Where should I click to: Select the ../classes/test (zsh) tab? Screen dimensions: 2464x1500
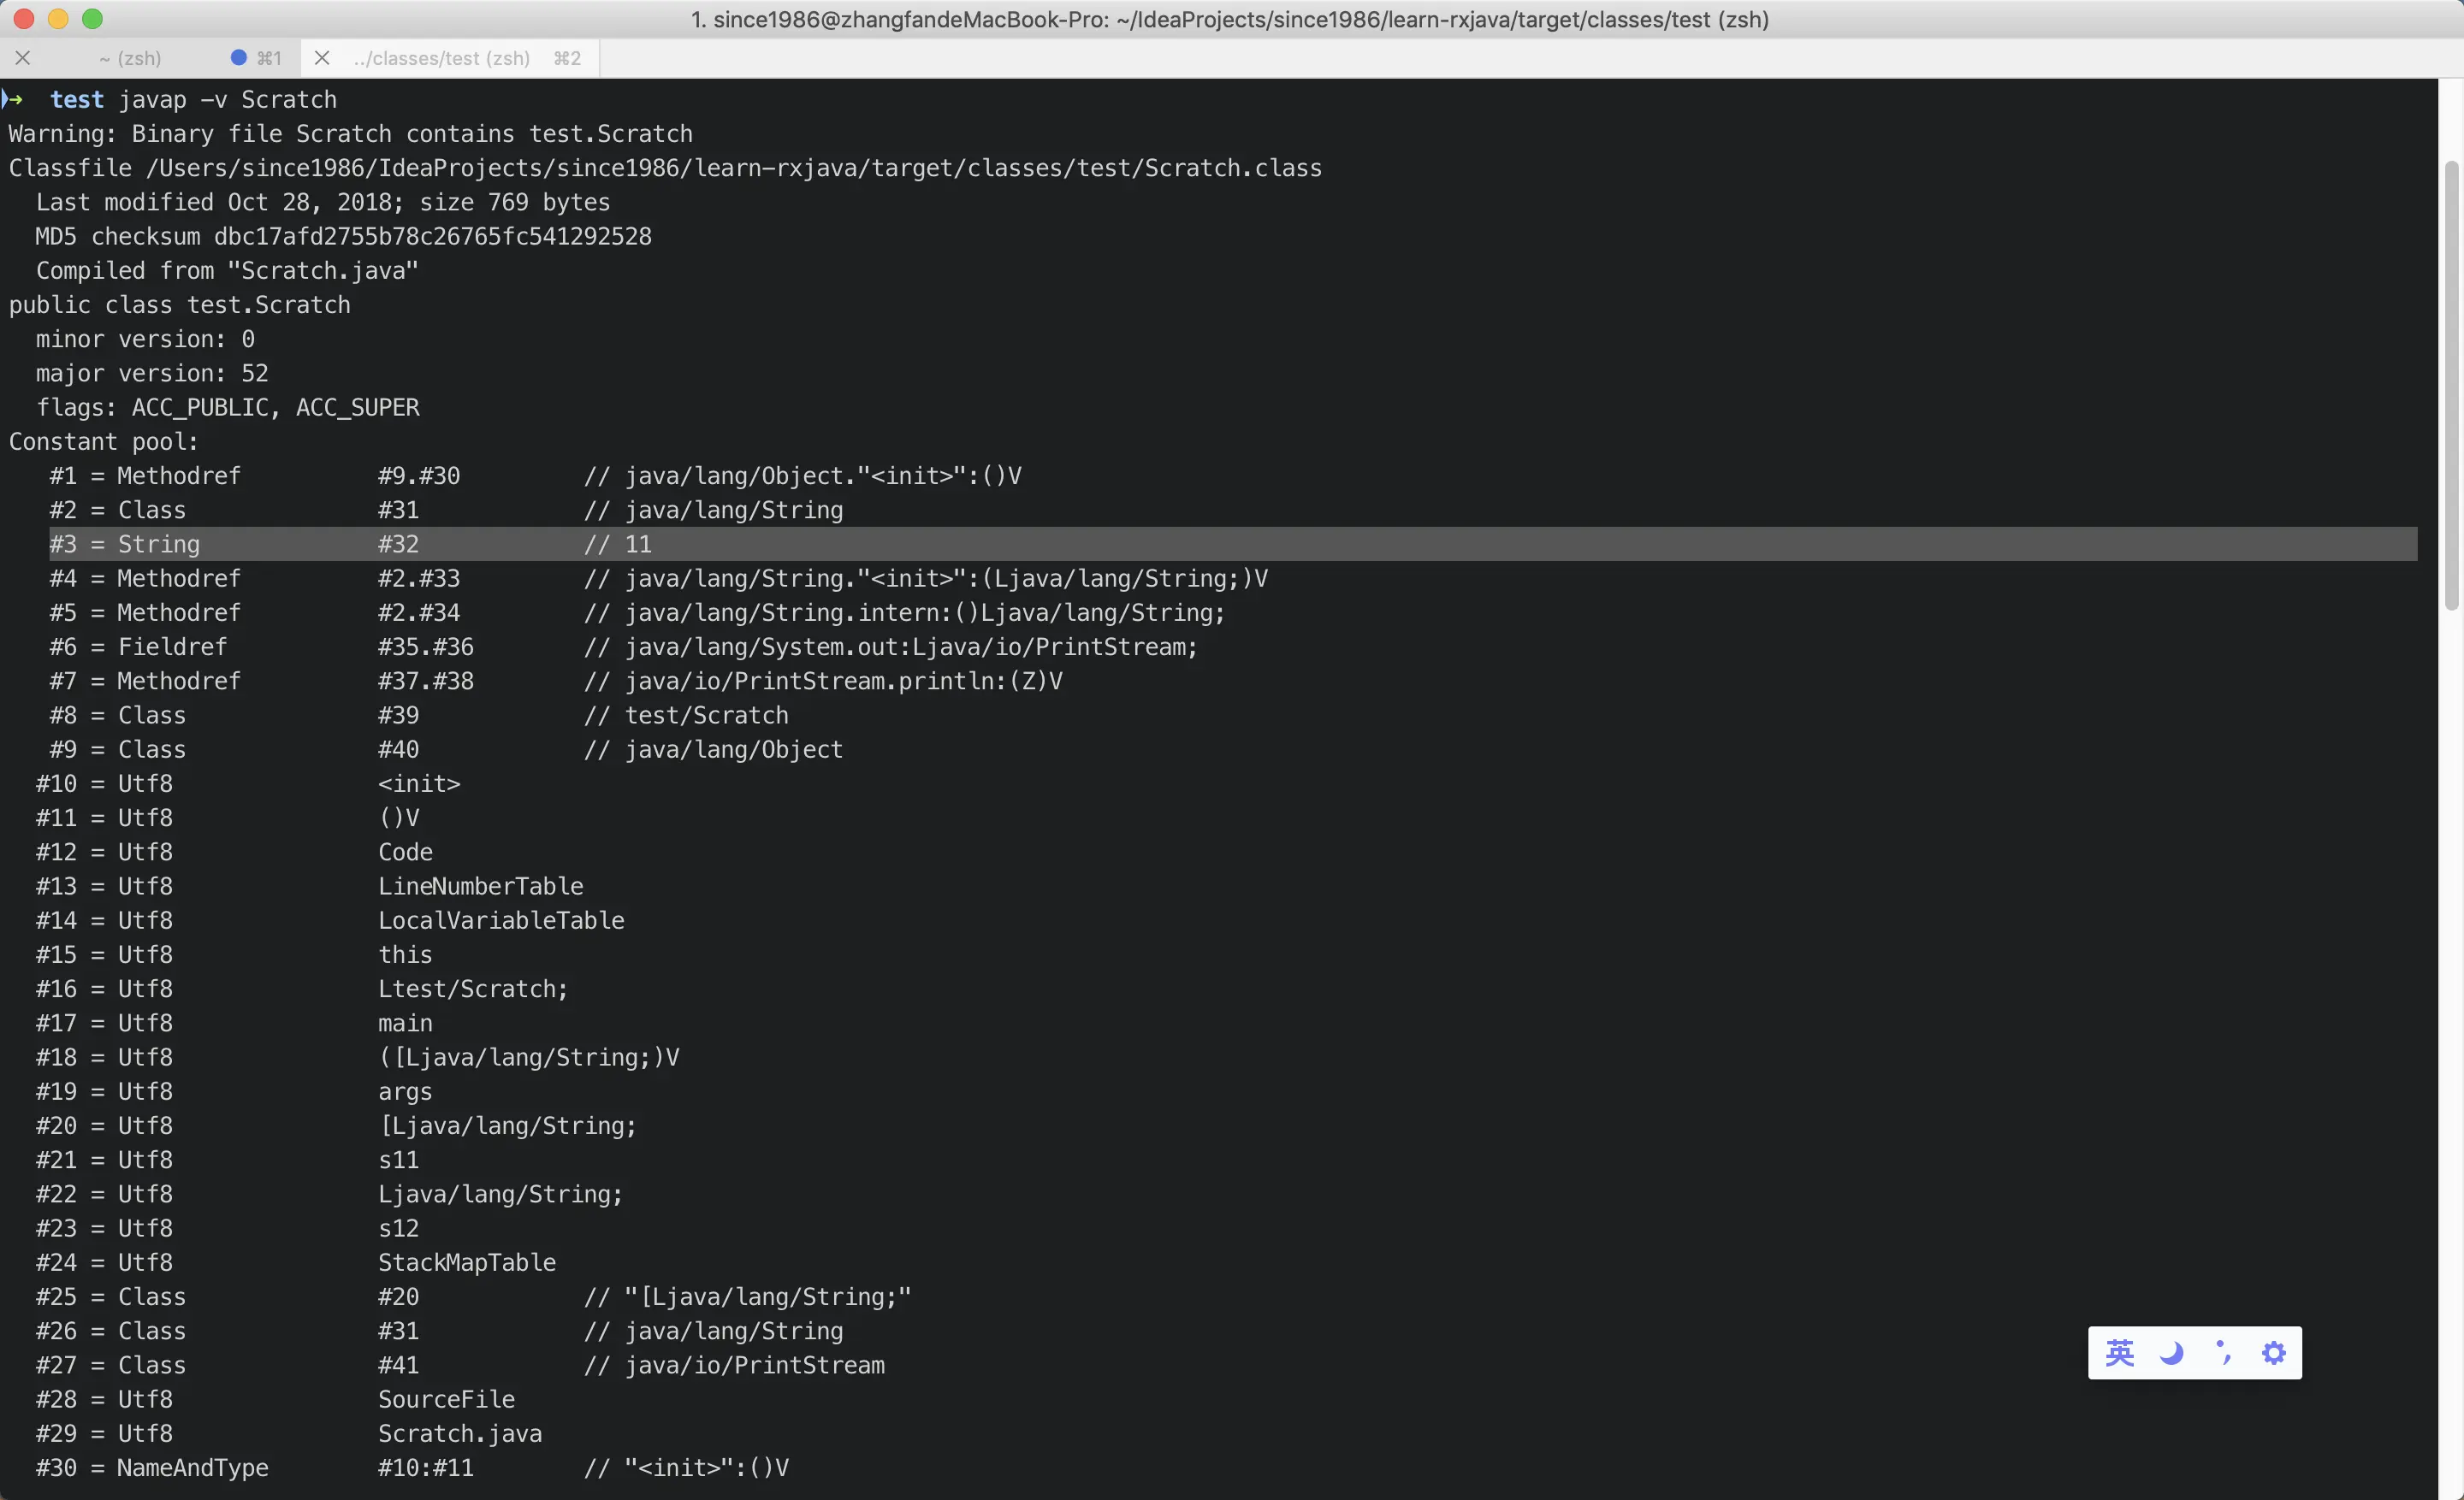click(x=441, y=58)
